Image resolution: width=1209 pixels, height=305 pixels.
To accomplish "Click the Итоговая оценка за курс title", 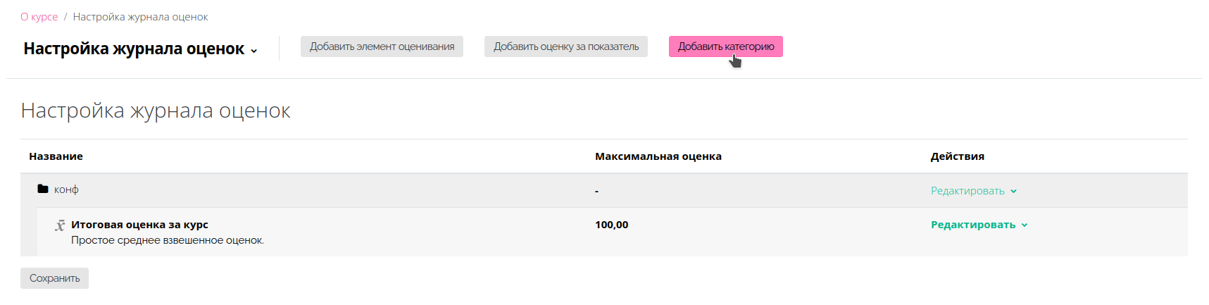I will coord(139,225).
